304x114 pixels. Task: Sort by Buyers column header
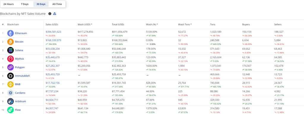[246, 25]
